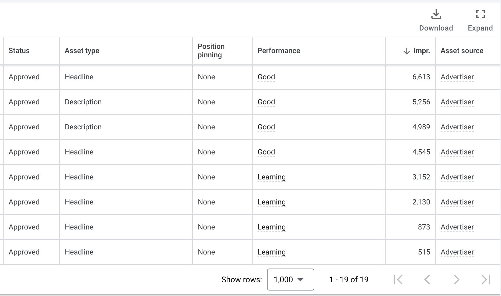
Task: Go to the first page using pagination control
Action: click(398, 279)
